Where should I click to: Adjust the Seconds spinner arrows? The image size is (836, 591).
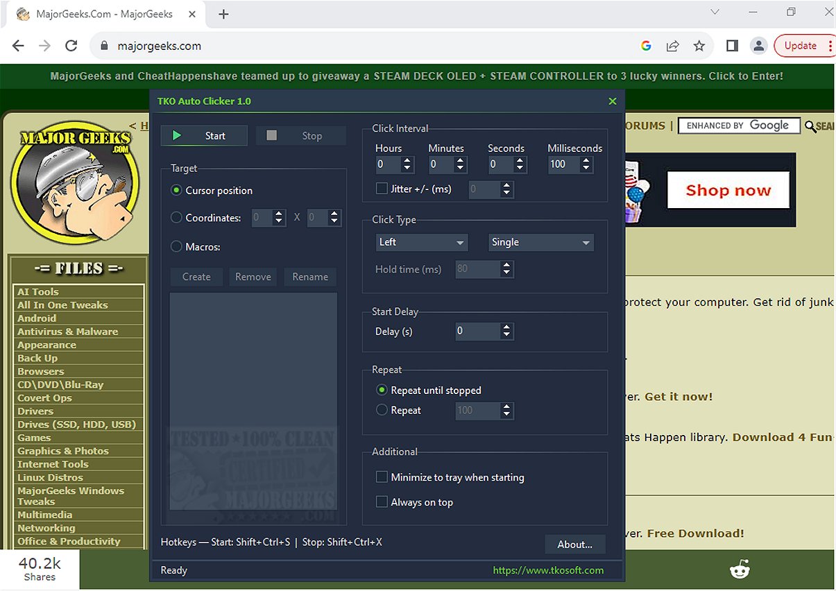tap(520, 164)
